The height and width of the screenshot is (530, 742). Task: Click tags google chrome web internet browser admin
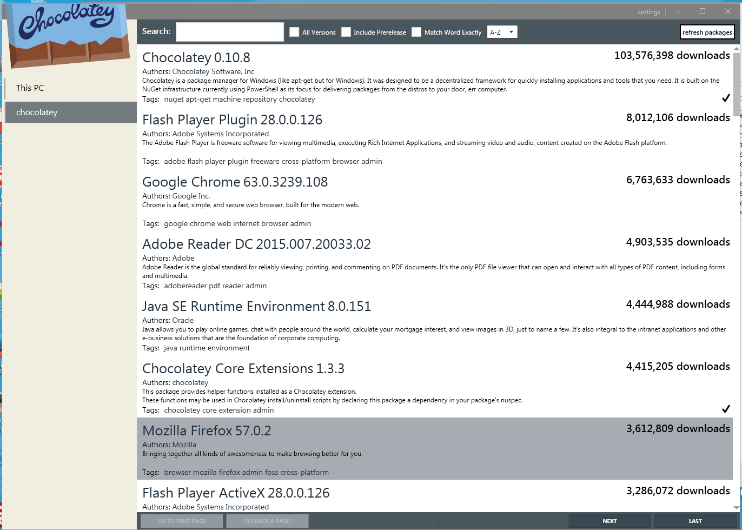coord(237,223)
